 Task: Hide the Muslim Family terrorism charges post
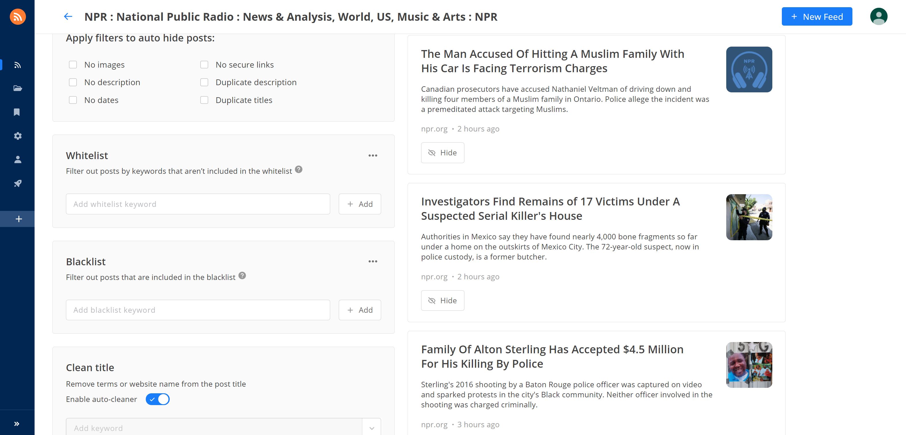point(442,153)
